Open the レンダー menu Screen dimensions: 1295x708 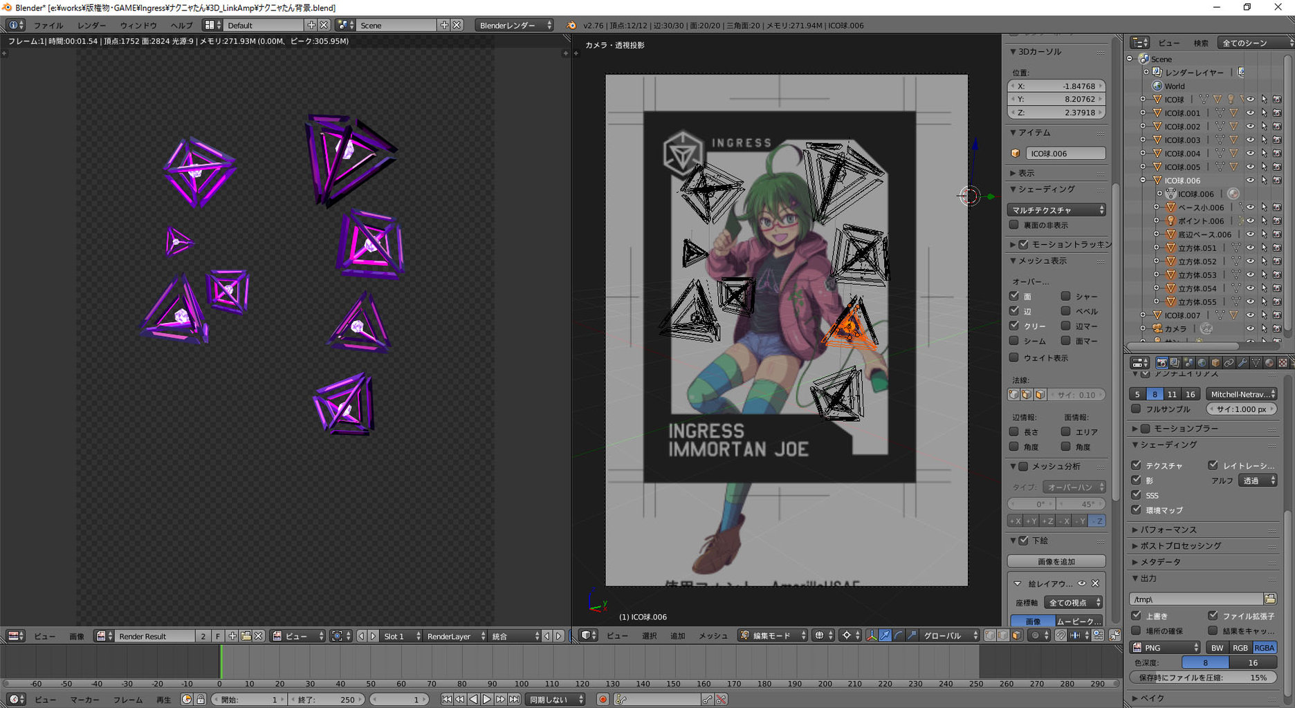92,25
